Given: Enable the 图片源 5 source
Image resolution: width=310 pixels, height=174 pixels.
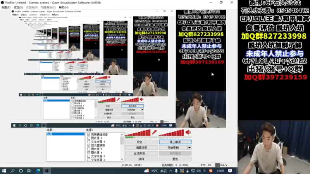Looking at the screenshot, I should click(x=89, y=149).
